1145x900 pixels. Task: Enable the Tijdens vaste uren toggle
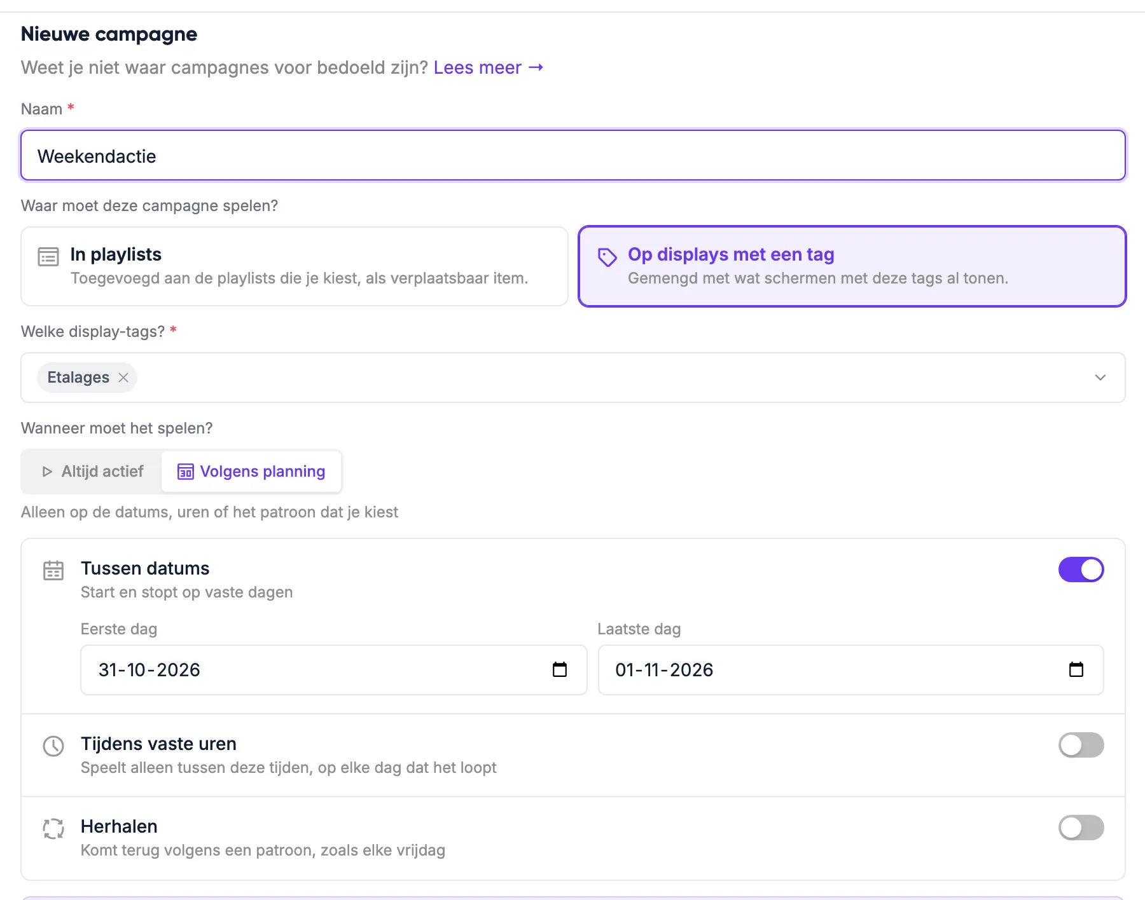1081,745
